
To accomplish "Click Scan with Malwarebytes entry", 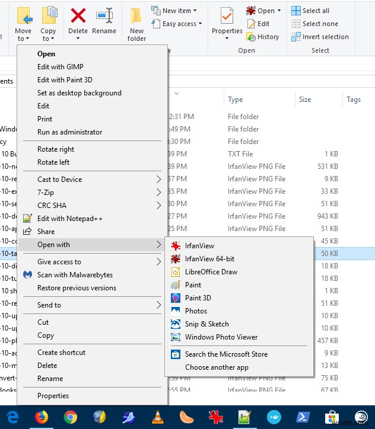I will tap(93, 275).
